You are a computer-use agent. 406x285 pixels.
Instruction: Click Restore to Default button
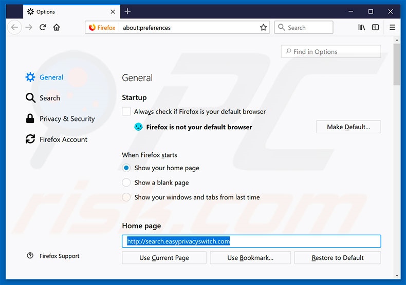tap(338, 258)
